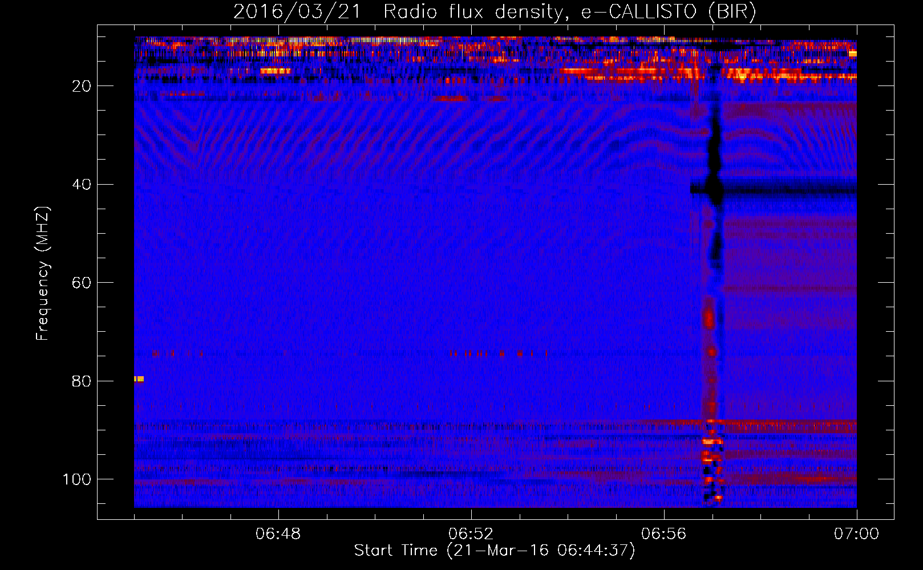Click the 'Start Time (21-Mar-16 06:44:37)' label
The width and height of the screenshot is (923, 570).
click(495, 551)
